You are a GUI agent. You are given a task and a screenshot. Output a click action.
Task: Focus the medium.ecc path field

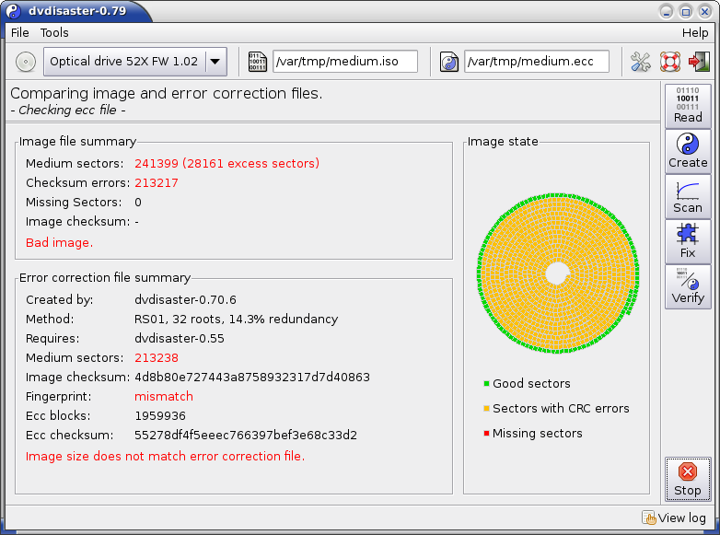[536, 62]
